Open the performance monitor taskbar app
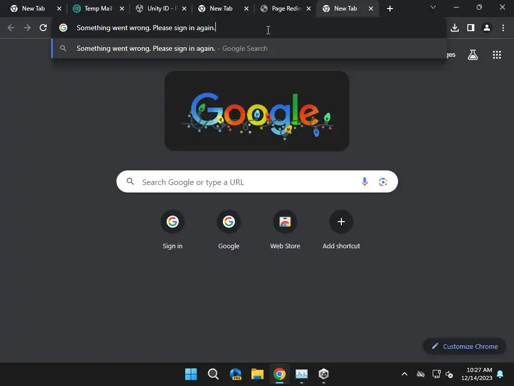 tap(302, 374)
